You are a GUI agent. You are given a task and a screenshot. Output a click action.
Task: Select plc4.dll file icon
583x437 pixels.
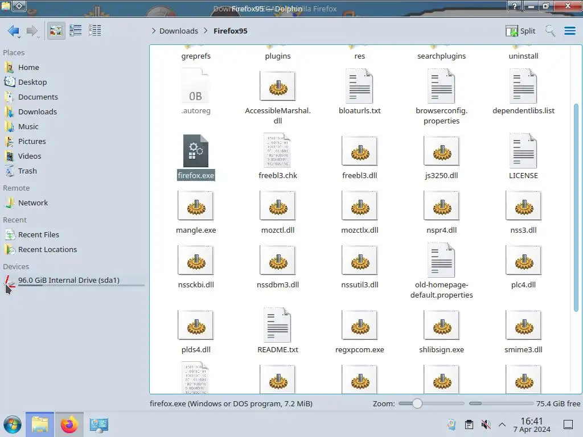point(523,260)
